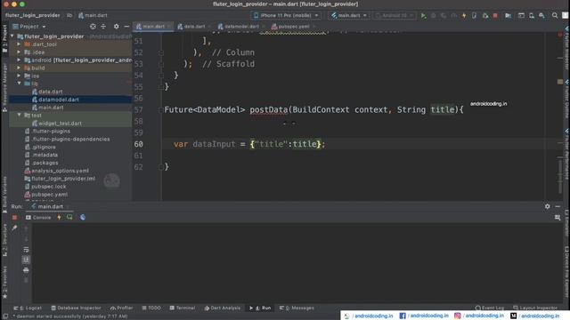This screenshot has height=320, width=570.
Task: Open the Terminal tool window
Action: click(183, 308)
